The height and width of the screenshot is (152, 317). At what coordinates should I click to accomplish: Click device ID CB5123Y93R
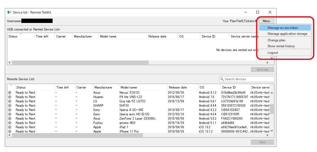click(230, 114)
